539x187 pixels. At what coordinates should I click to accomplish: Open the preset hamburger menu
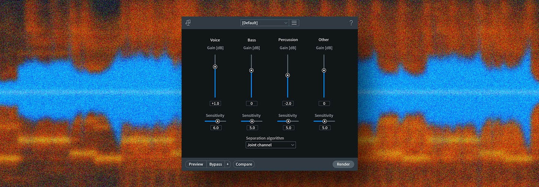(294, 23)
